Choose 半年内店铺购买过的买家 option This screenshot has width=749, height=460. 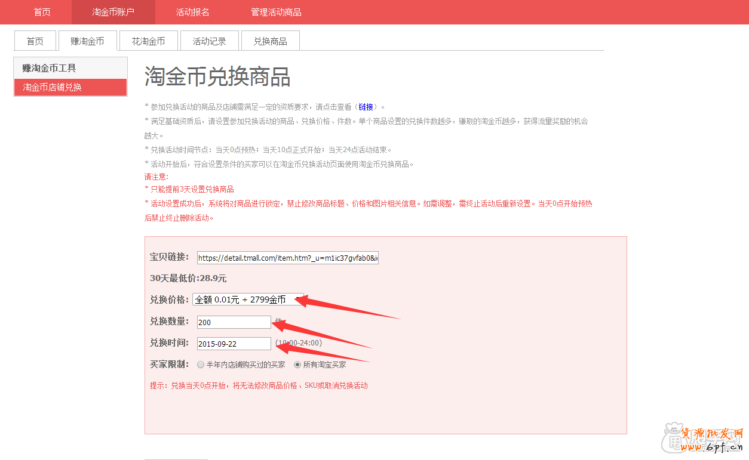point(201,365)
